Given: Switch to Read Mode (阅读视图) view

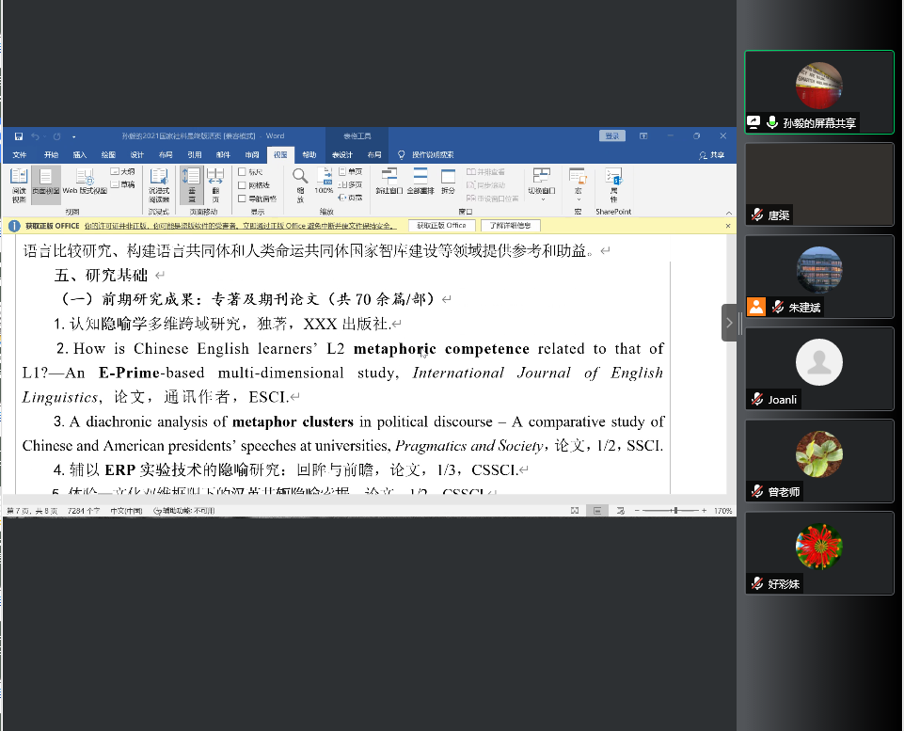Looking at the screenshot, I should (x=19, y=184).
